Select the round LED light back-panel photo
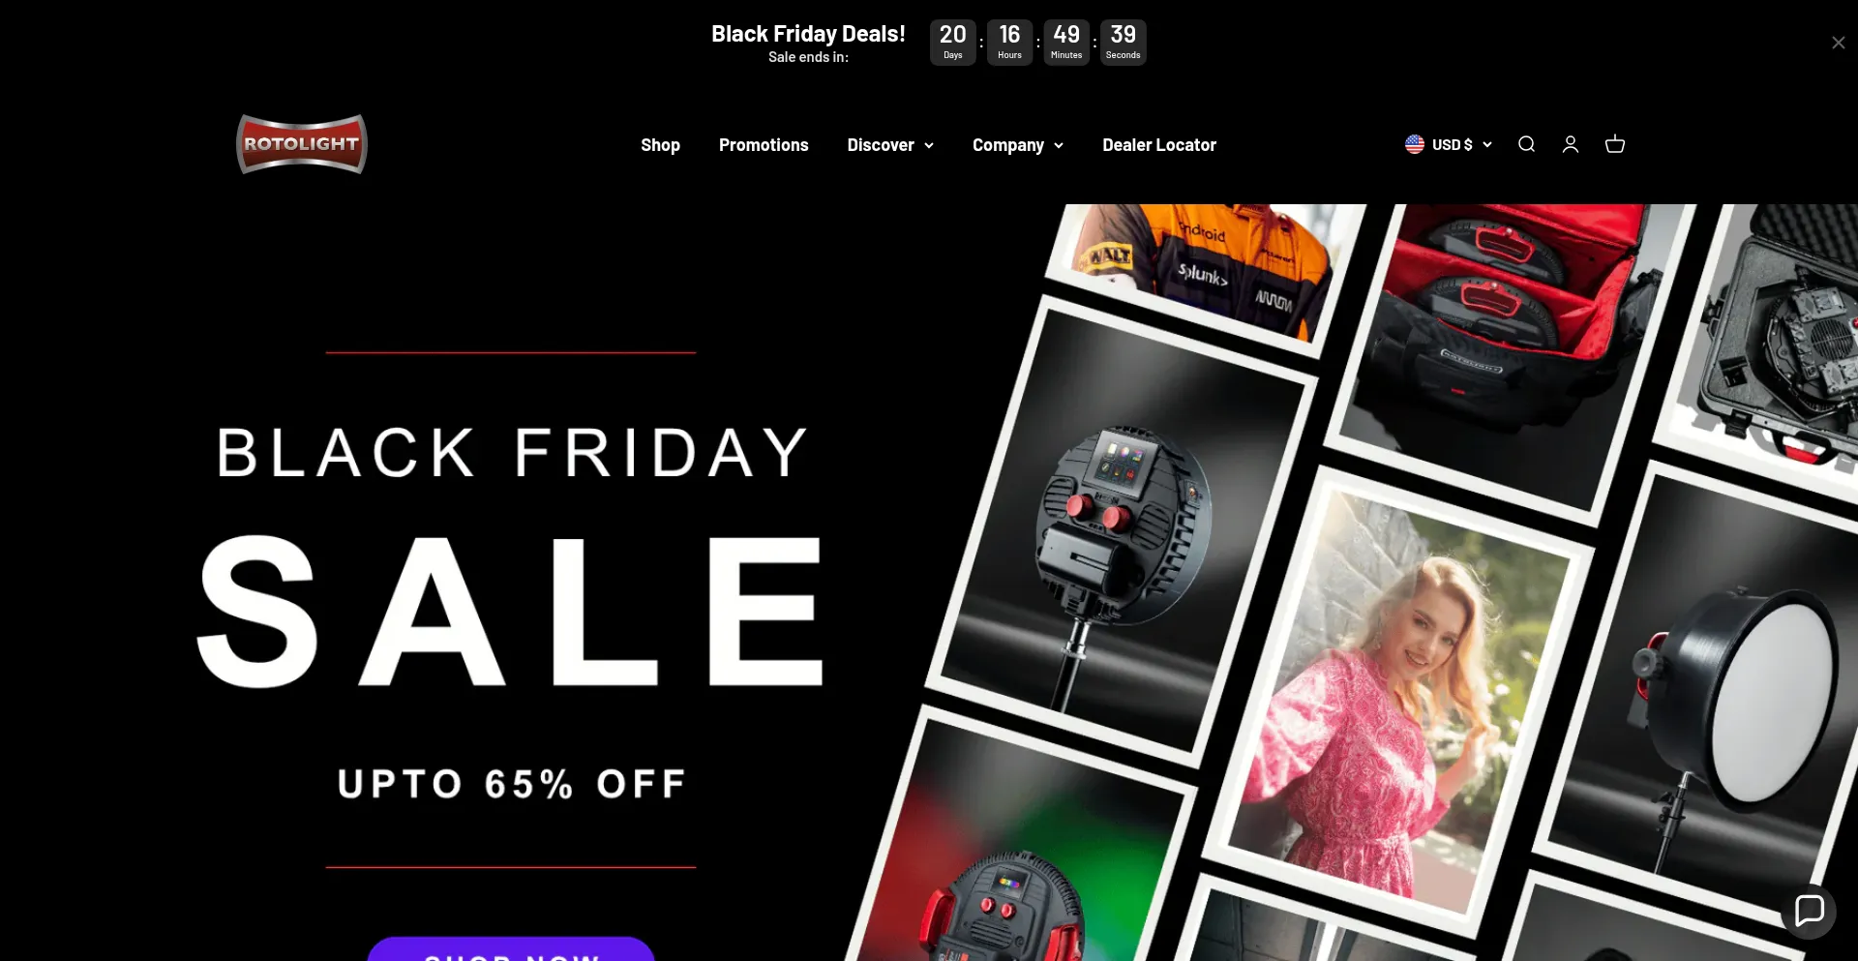Viewport: 1858px width, 961px height. tap(1123, 531)
